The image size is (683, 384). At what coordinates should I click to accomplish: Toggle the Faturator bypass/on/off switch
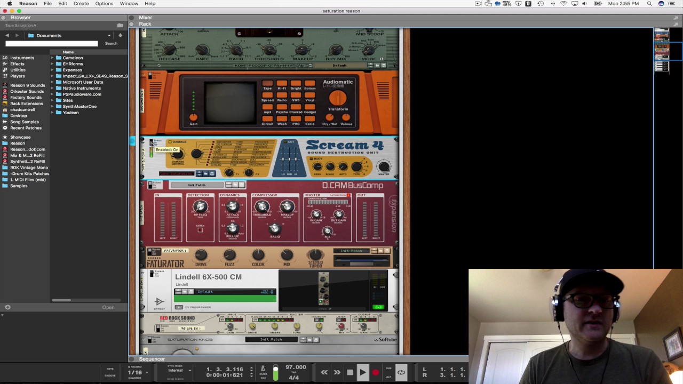pyautogui.click(x=150, y=251)
